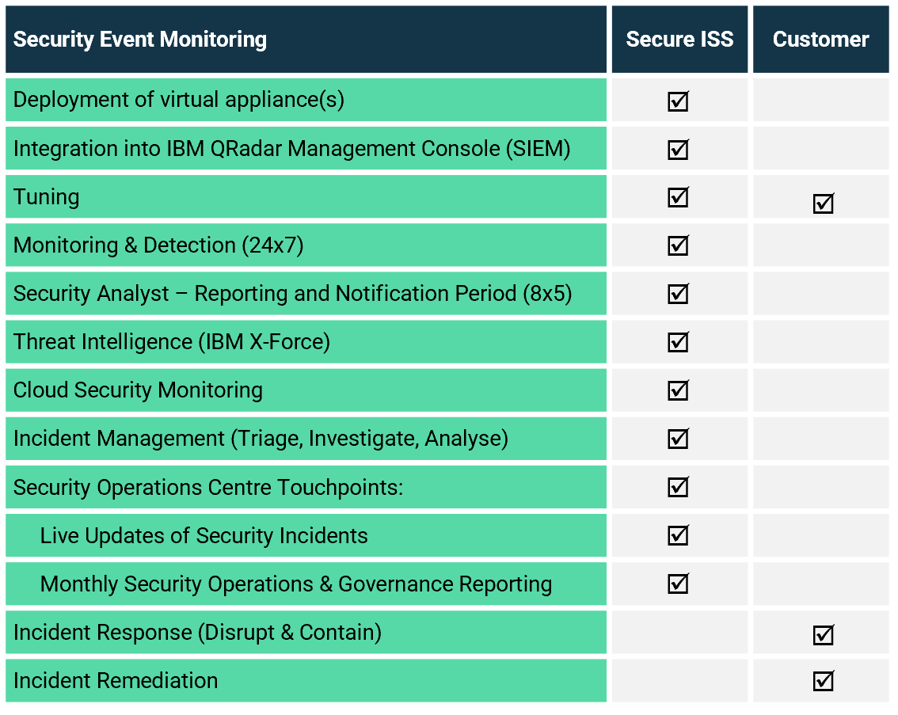Uncheck Secure ISS box for Cloud Security Monitoring
Screen dimensions: 898x715
tap(678, 391)
